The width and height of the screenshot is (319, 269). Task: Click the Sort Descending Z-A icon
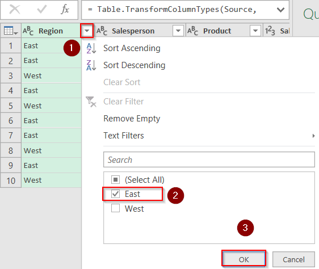click(x=91, y=65)
